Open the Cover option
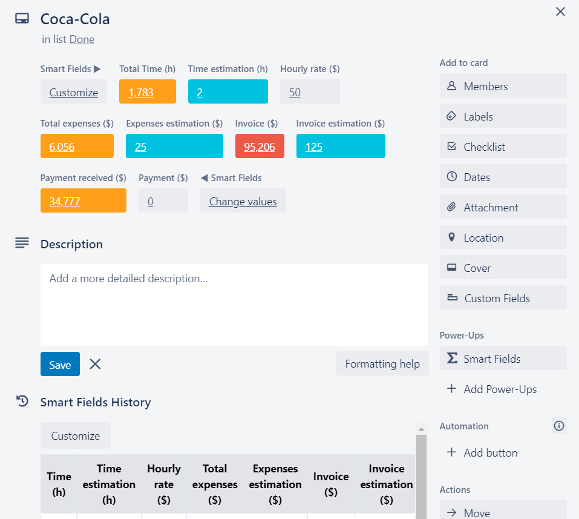 pos(503,268)
